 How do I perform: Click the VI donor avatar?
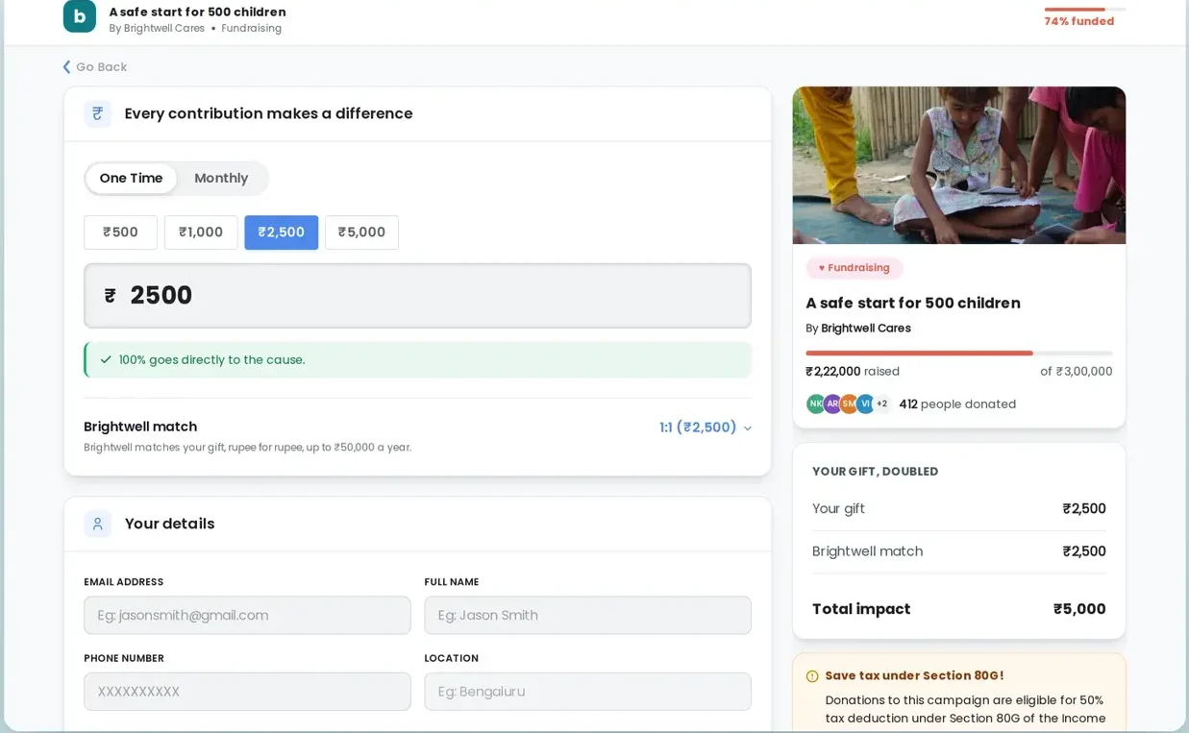(865, 404)
